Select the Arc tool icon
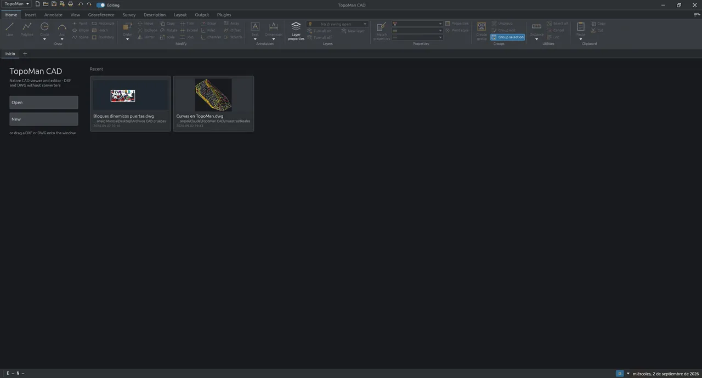The height and width of the screenshot is (378, 702). point(62,27)
